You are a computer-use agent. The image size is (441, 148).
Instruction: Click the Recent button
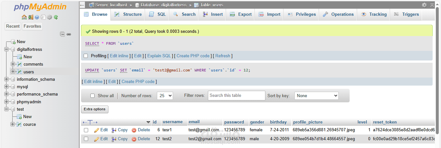[13, 26]
